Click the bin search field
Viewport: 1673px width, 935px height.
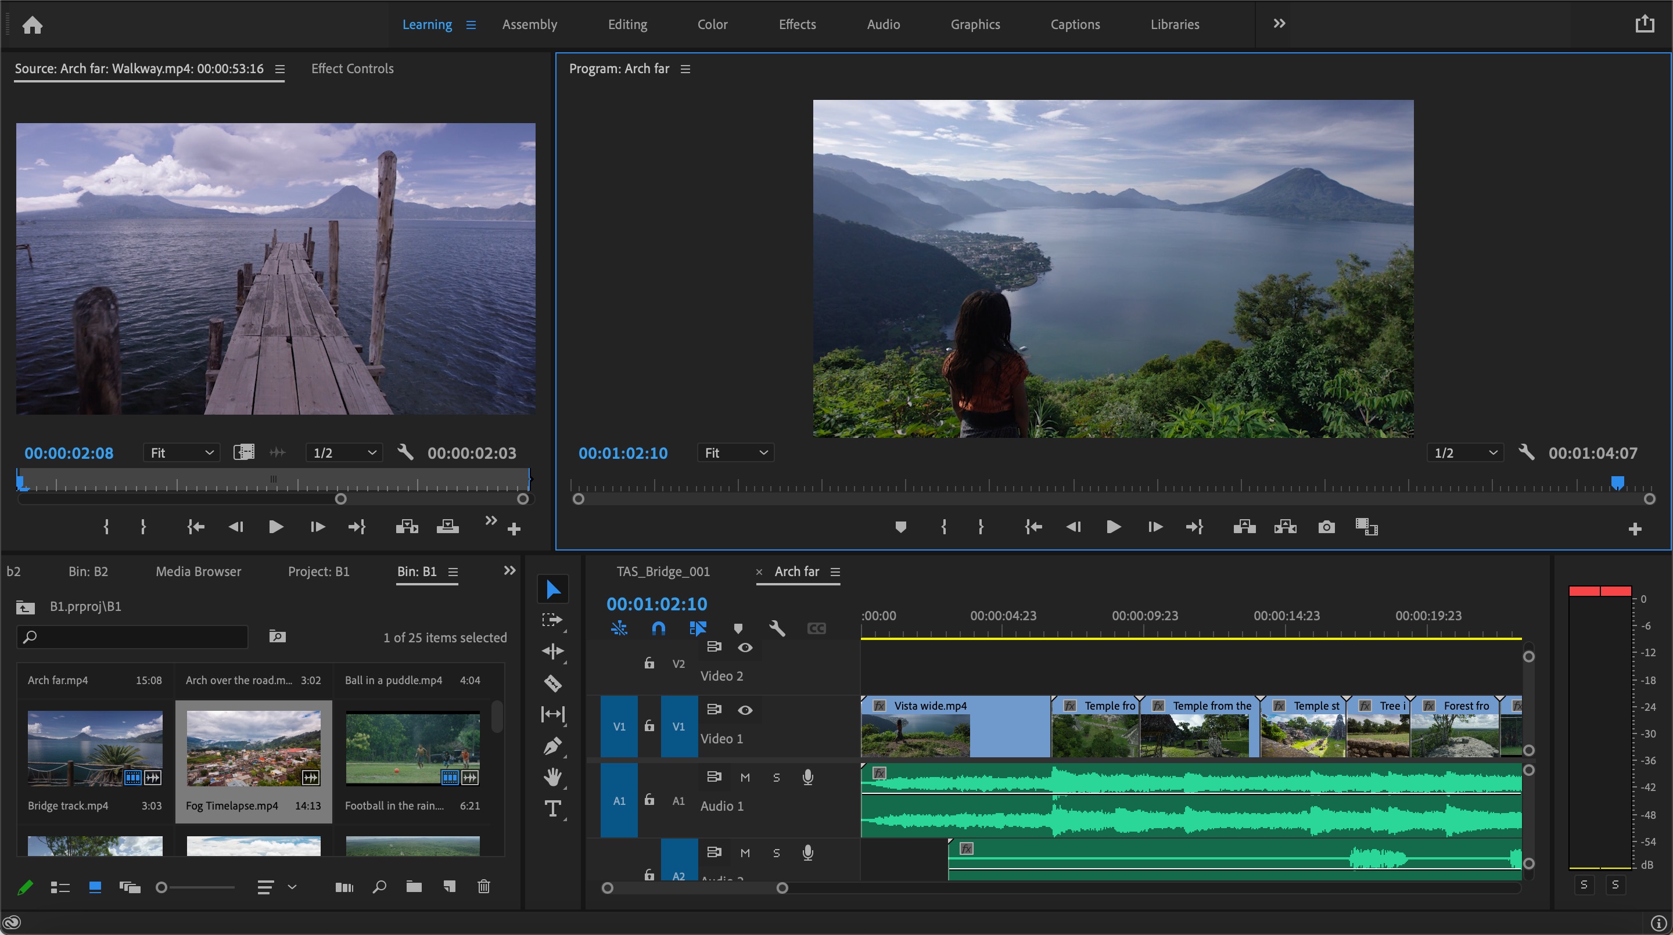coord(132,637)
